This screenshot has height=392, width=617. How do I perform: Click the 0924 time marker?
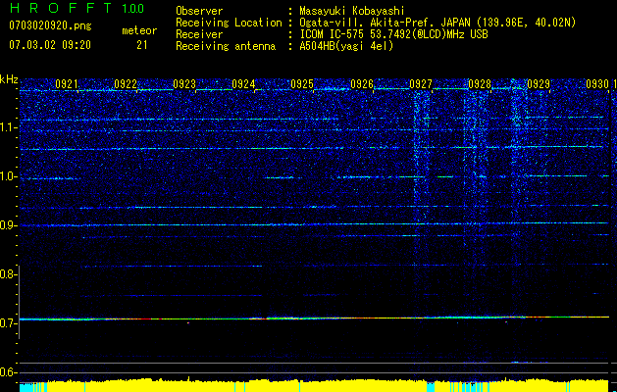[243, 83]
